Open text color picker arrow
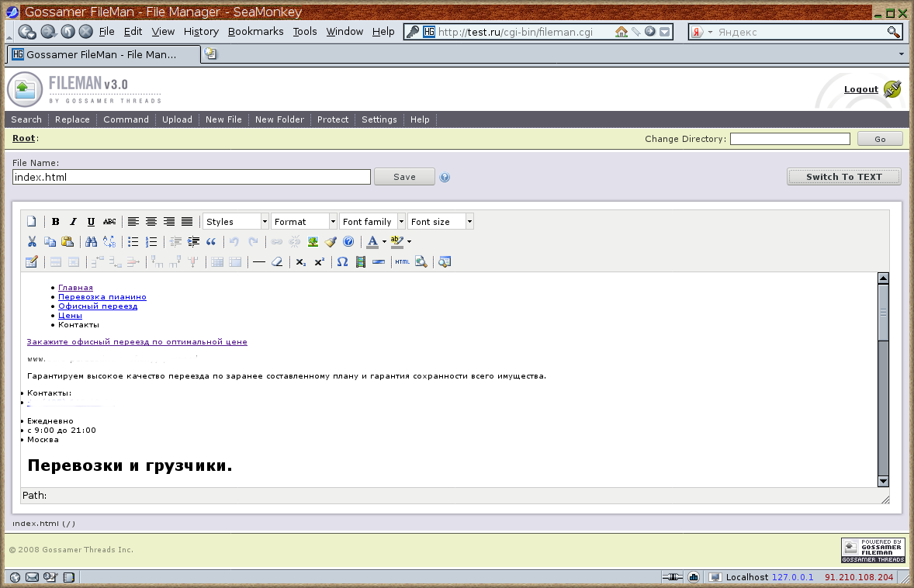The image size is (914, 588). point(384,242)
